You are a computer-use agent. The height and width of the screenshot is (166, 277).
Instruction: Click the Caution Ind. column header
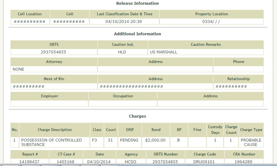(x=123, y=45)
